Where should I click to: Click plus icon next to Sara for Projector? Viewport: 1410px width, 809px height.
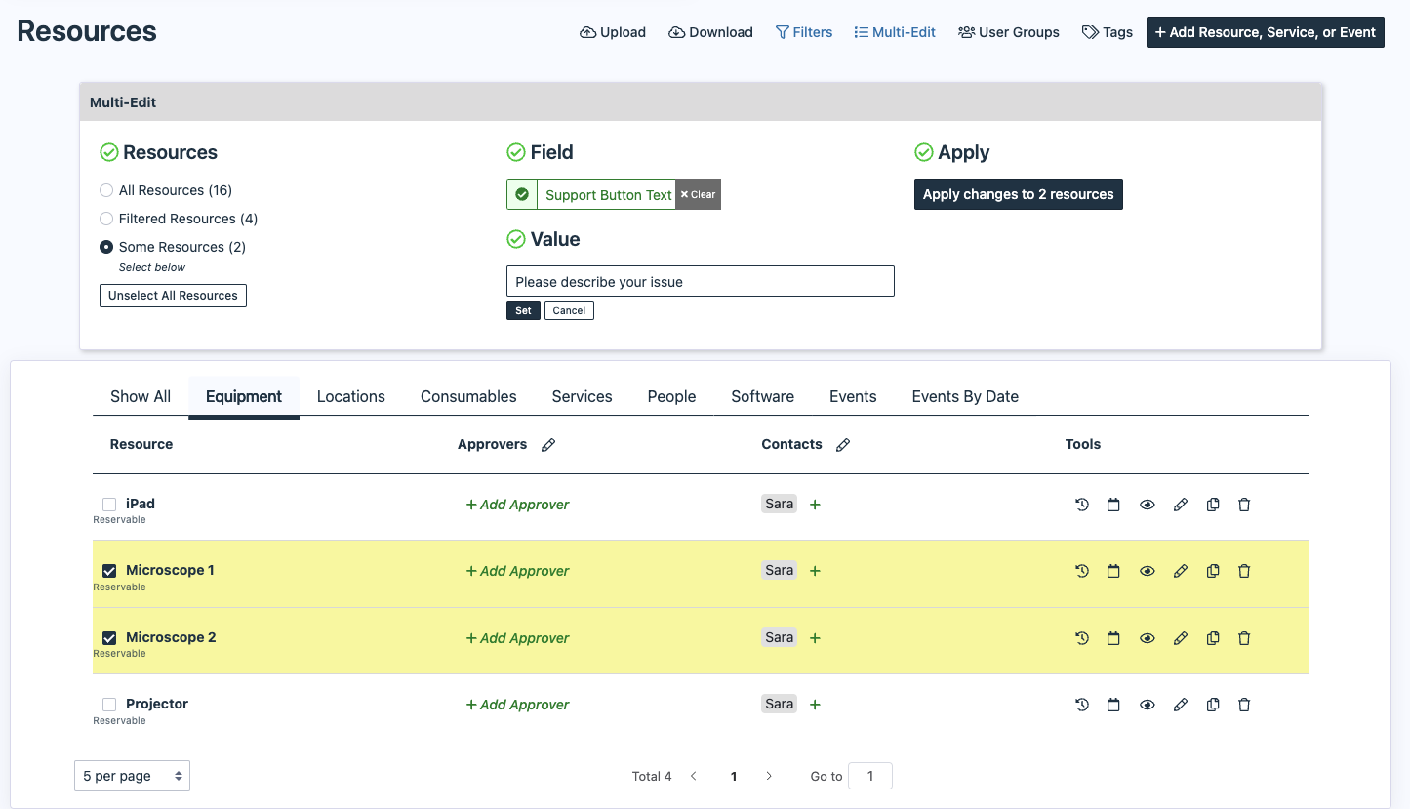point(815,705)
